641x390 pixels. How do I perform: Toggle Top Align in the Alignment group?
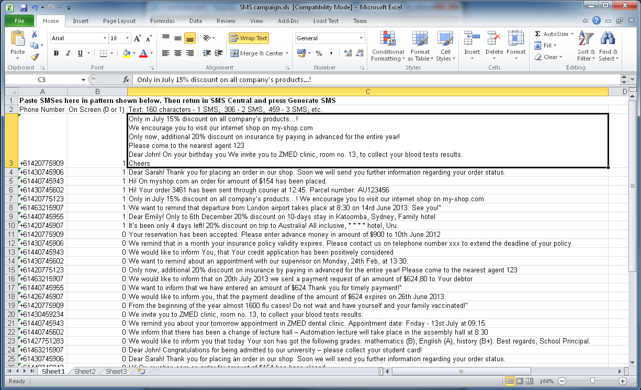point(166,38)
